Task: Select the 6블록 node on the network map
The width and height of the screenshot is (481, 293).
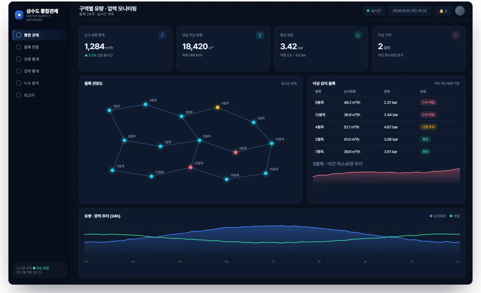Action: [124, 140]
